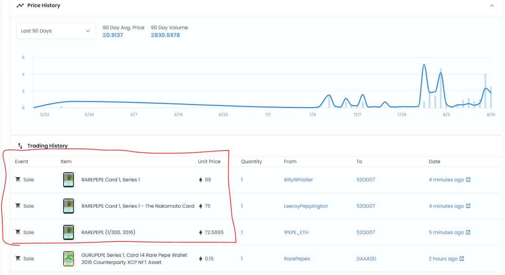Image resolution: width=505 pixels, height=275 pixels.
Task: Click the cart icon in the Nakamoto Card sale row
Action: (18, 206)
